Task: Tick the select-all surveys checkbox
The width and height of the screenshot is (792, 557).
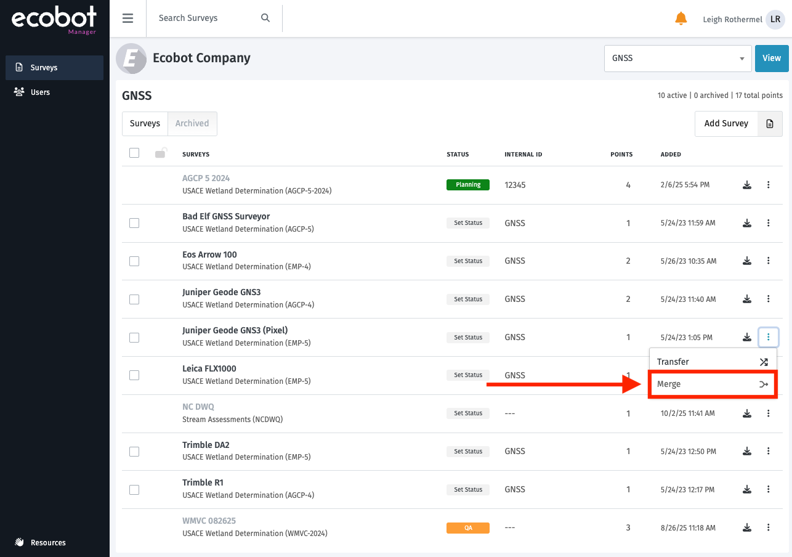Action: [134, 153]
